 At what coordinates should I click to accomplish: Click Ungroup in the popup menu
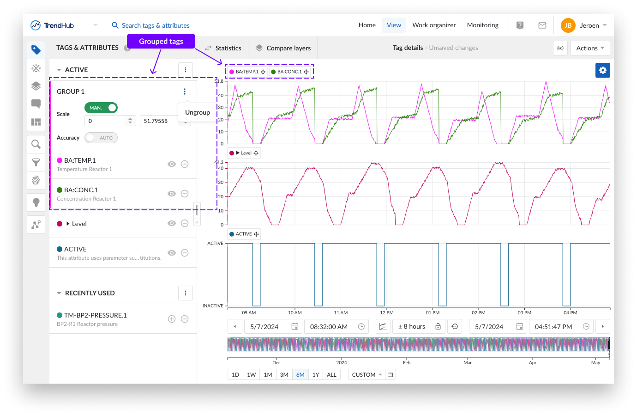[x=197, y=112]
